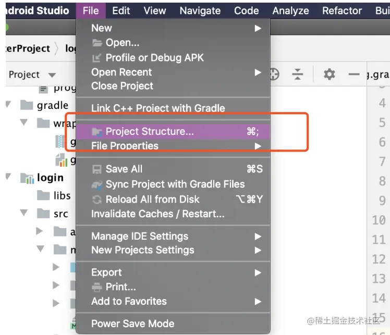Viewport: 390px width, 335px height.
Task: Click the Reload from Disk refresh icon
Action: 97,200
